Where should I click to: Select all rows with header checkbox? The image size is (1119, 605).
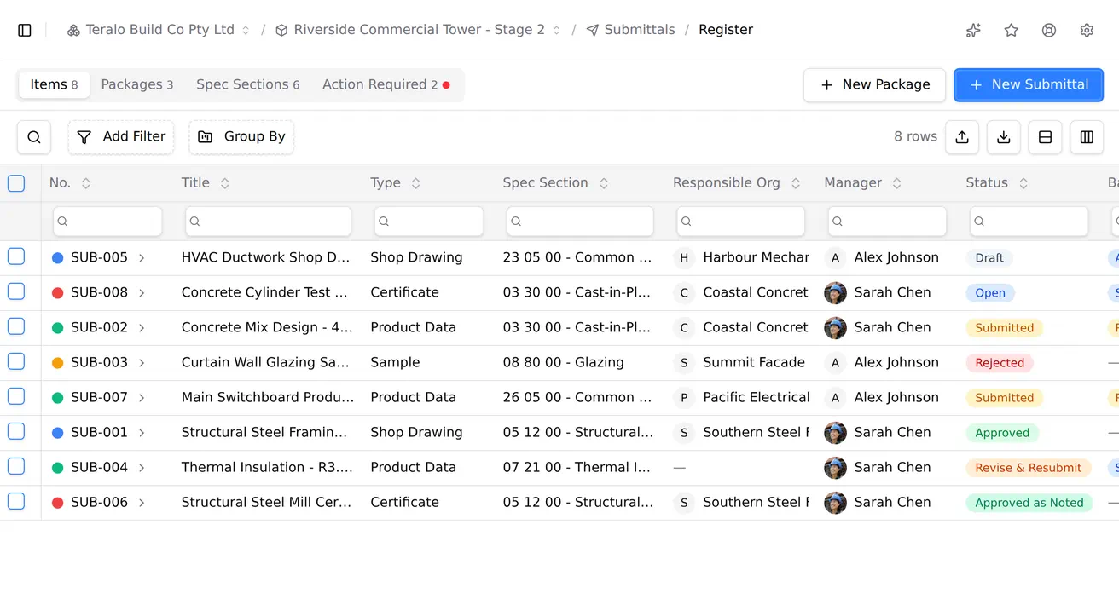[16, 183]
